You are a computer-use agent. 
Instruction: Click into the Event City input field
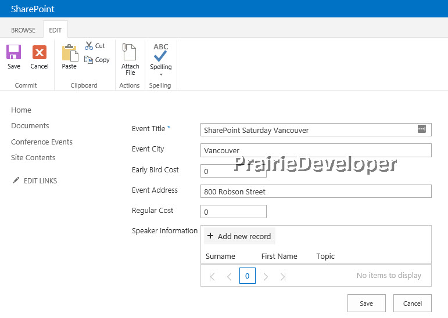[316, 150]
